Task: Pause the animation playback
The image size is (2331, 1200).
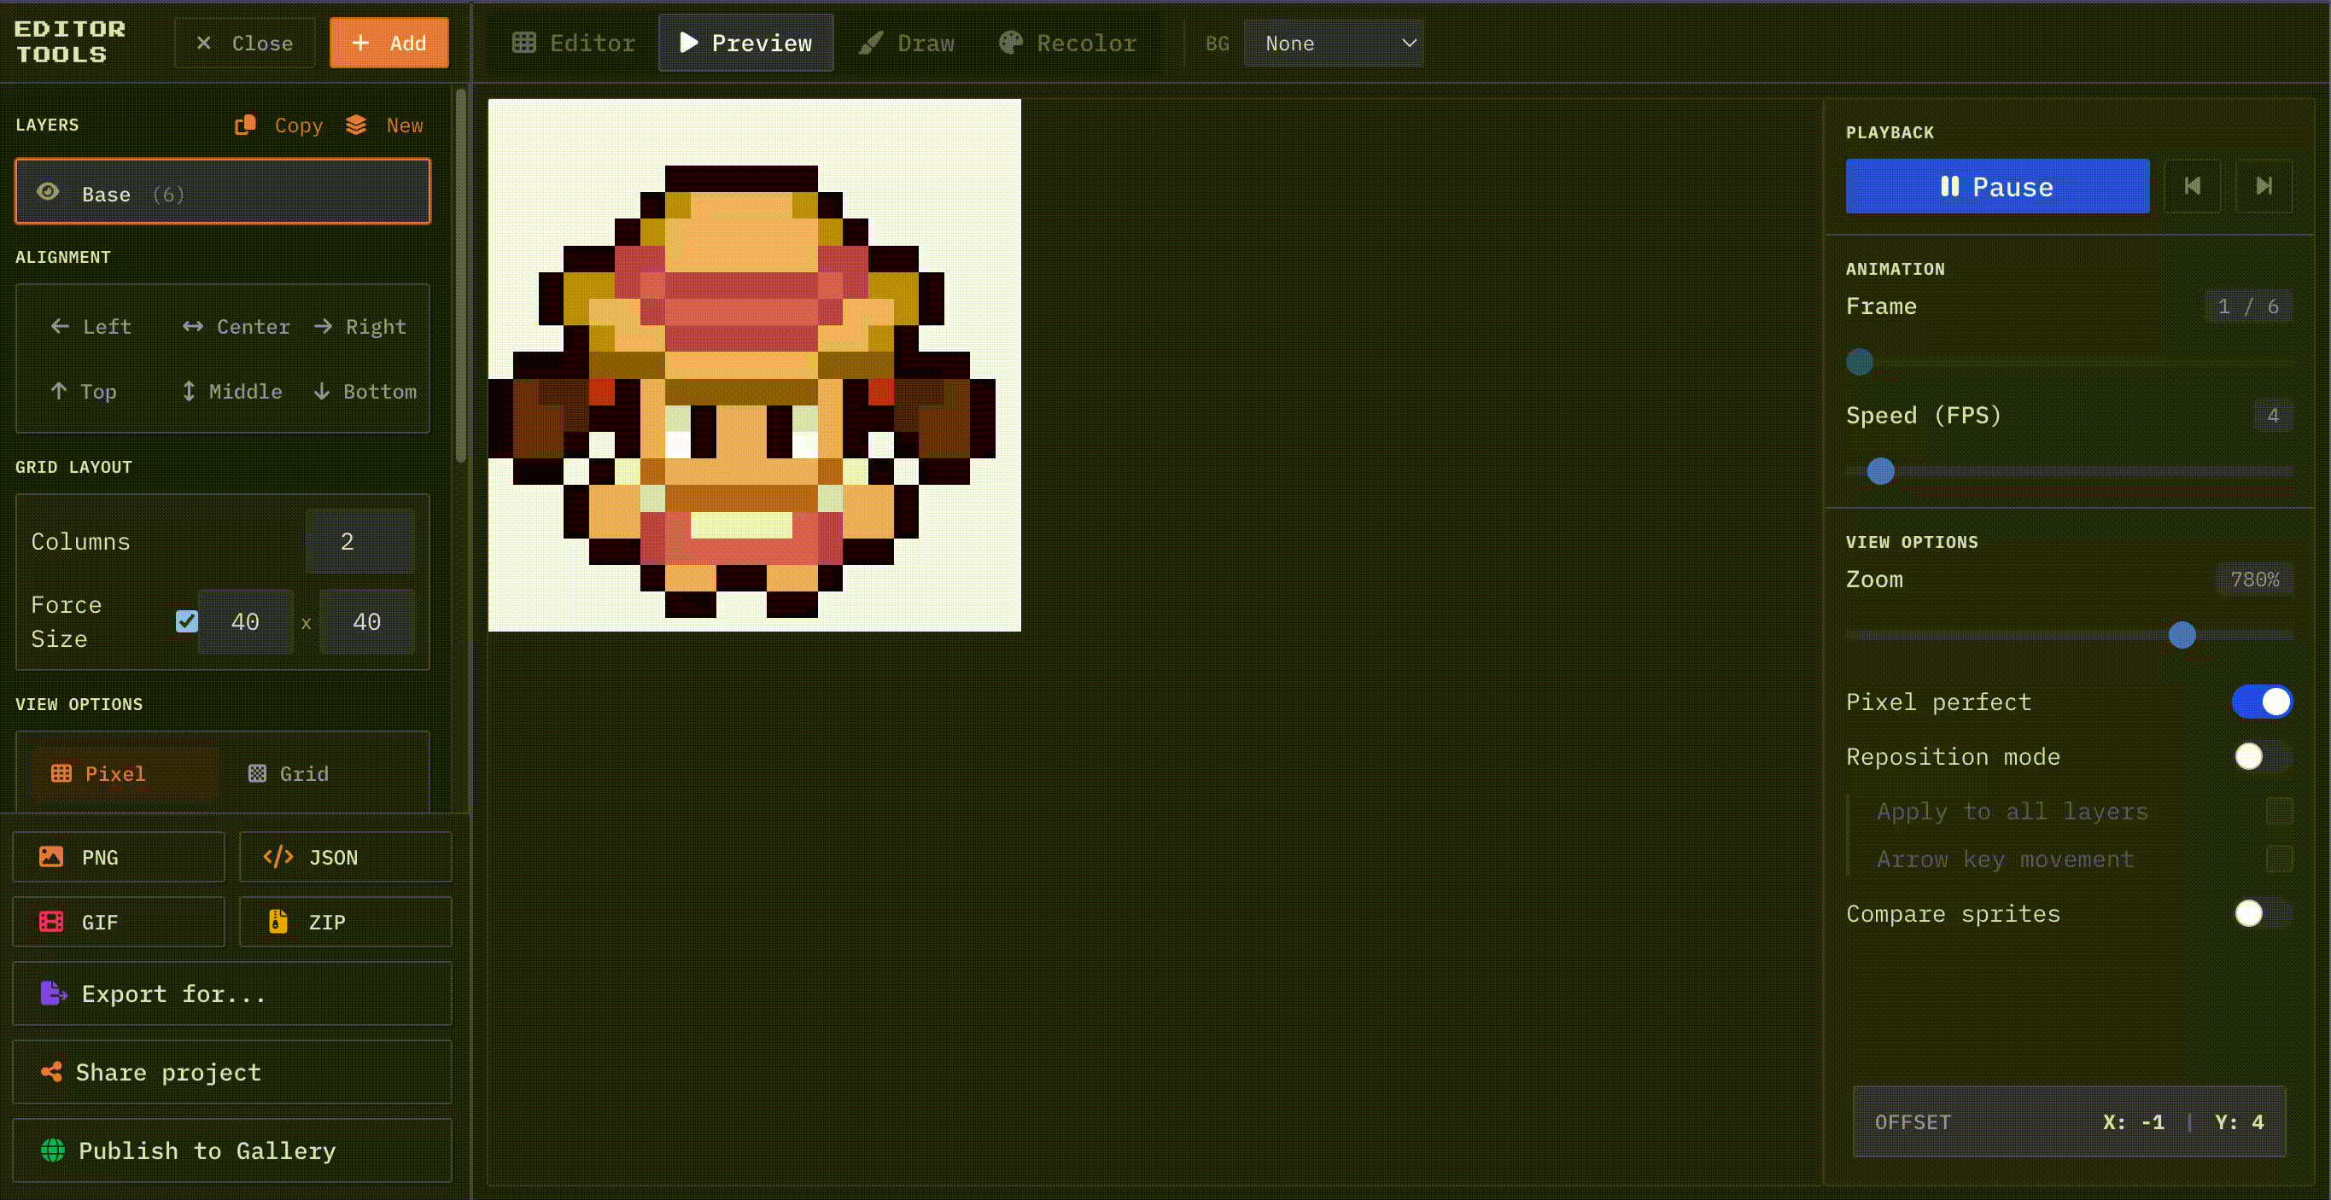Action: coord(1997,186)
